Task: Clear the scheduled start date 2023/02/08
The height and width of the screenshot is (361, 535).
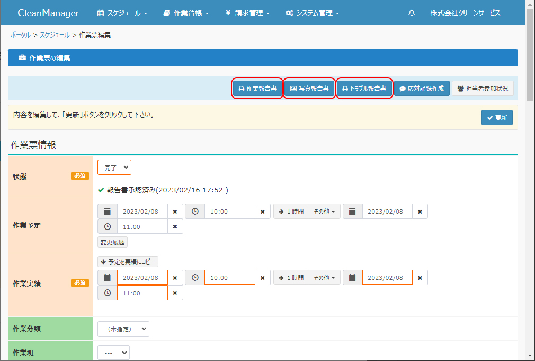Action: pos(175,212)
